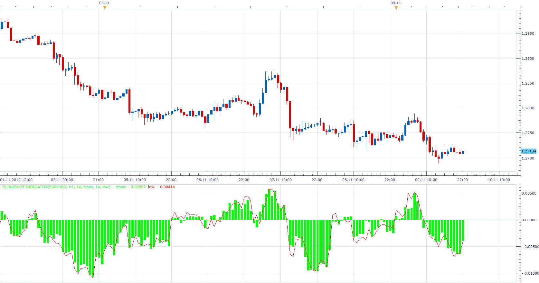Click the 08.11 10:00 time axis label

pos(354,180)
